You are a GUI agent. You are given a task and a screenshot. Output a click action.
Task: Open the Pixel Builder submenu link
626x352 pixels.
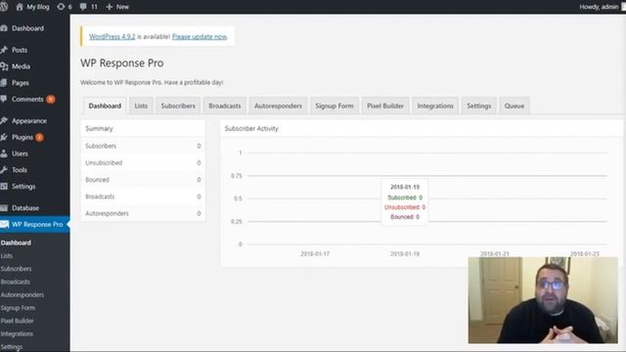point(18,321)
